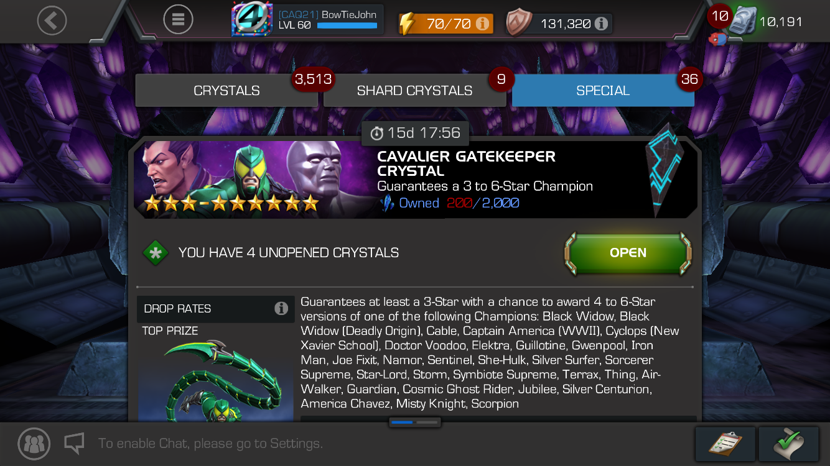
Task: Go back using the arrow icon
Action: point(52,21)
